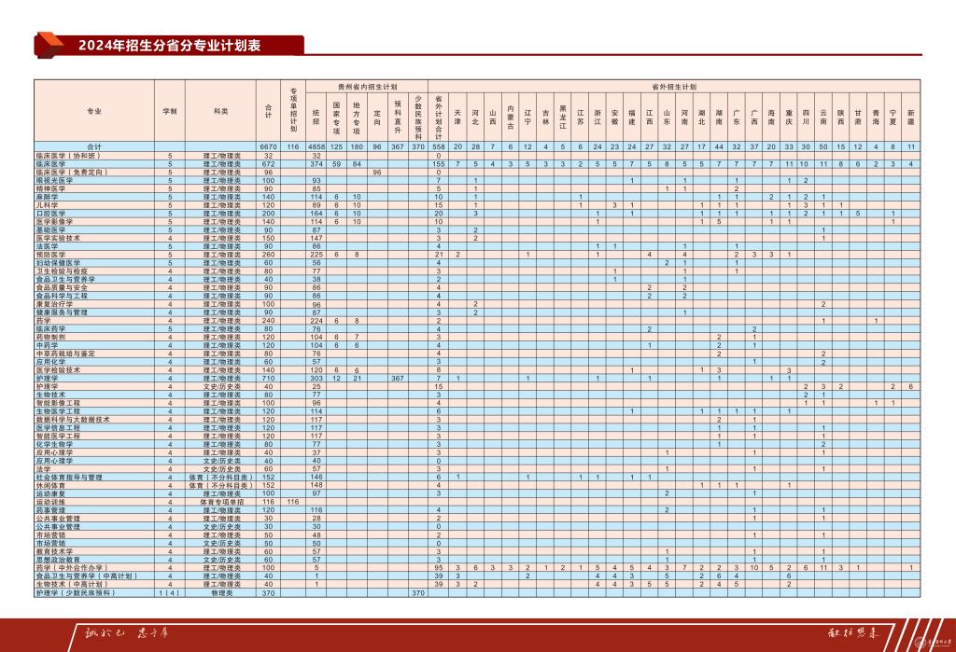Select the 妇幼保健医学 row label
This screenshot has height=652, width=956.
click(58, 263)
